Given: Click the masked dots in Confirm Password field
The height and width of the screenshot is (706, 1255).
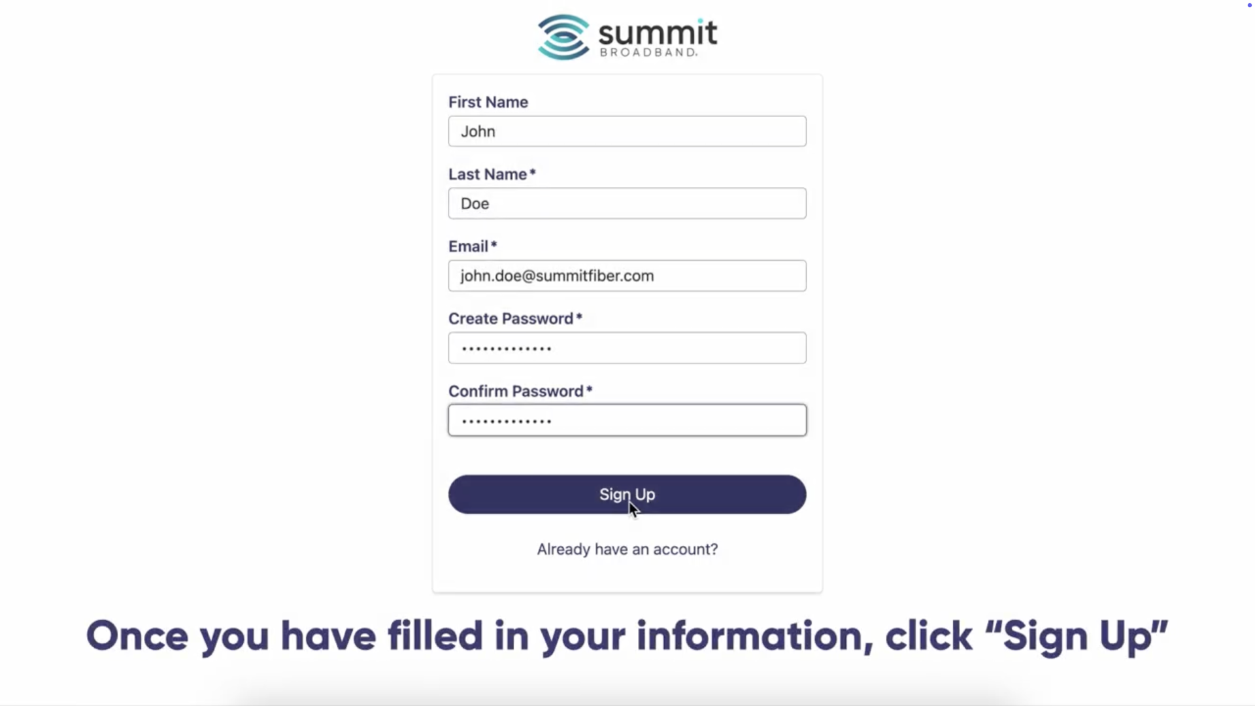Looking at the screenshot, I should tap(507, 422).
